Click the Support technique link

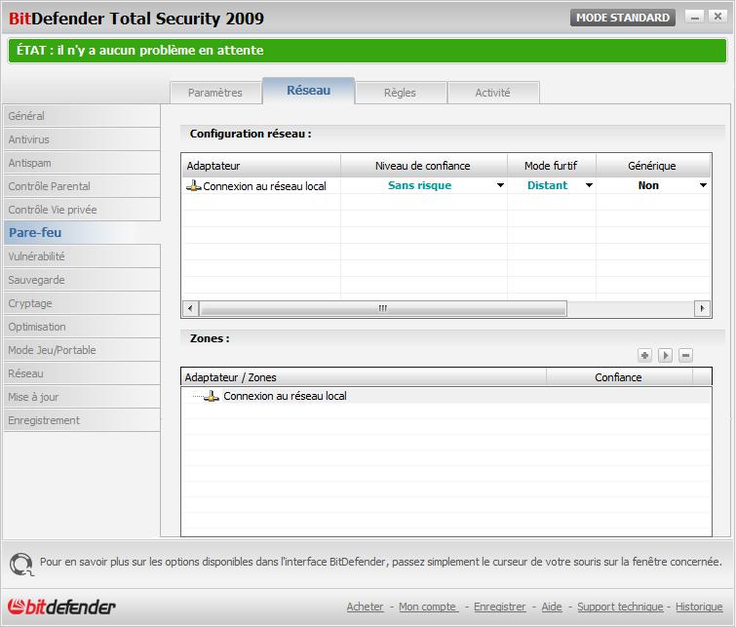coord(620,607)
